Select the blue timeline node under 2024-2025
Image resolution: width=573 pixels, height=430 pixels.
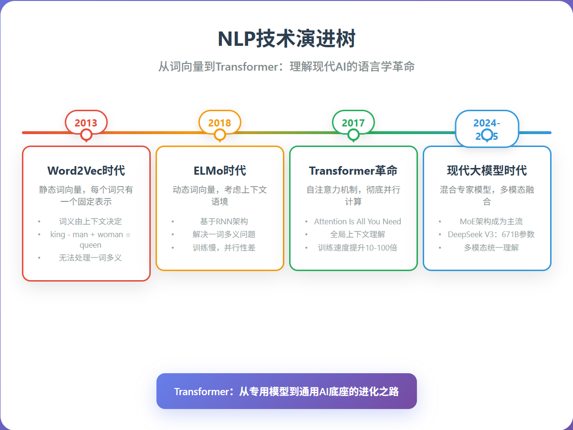(x=487, y=135)
